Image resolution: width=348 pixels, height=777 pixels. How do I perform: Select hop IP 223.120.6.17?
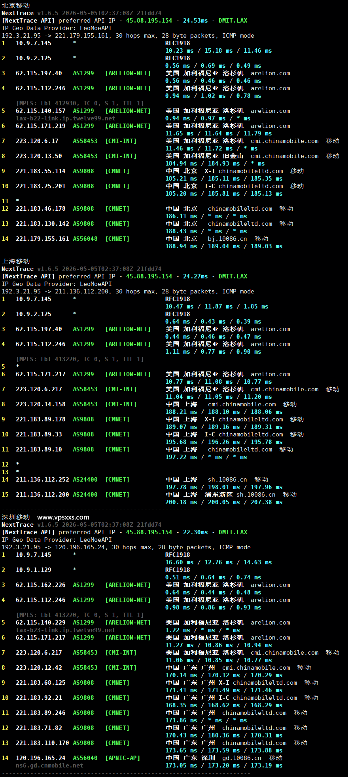[x=37, y=141]
